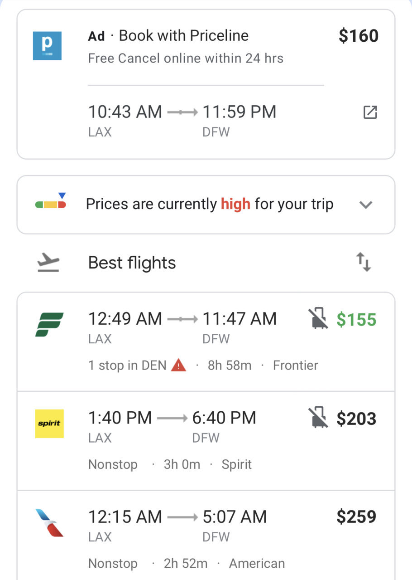Viewport: 412px width, 580px height.
Task: Tap the American Airlines logo
Action: coord(49,523)
